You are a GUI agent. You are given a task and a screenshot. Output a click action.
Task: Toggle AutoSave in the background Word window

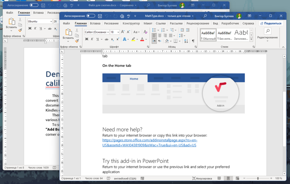pyautogui.click(x=34, y=5)
